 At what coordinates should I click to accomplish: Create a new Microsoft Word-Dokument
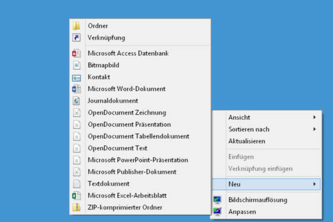point(140,89)
